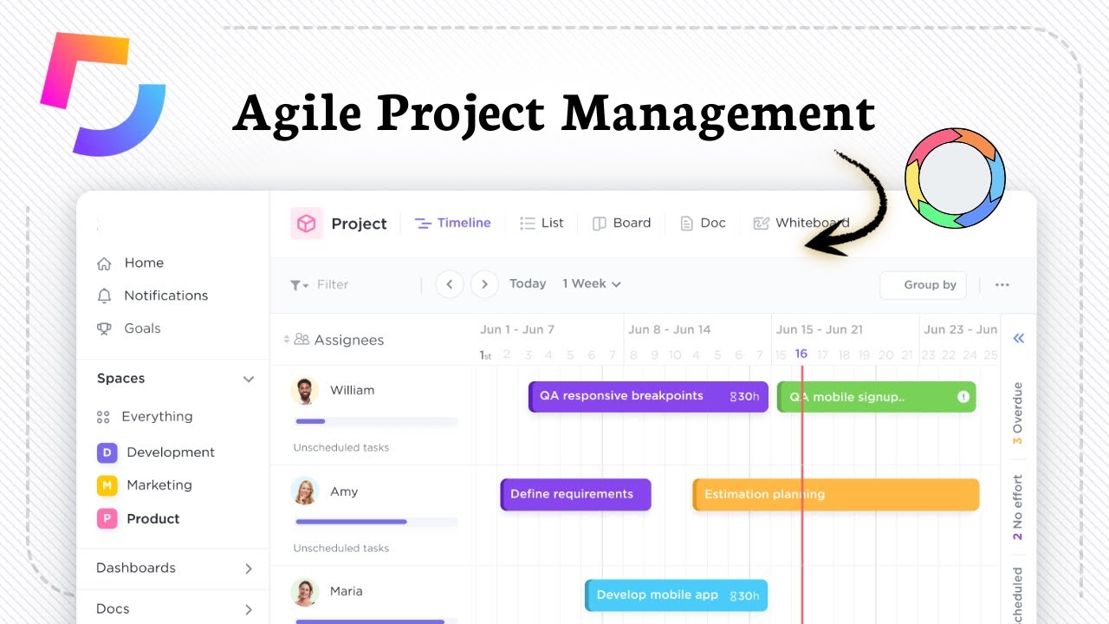The image size is (1109, 624).
Task: Click Amy's avatar
Action: click(305, 491)
